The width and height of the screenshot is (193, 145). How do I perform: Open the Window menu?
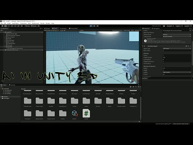pos(48,23)
